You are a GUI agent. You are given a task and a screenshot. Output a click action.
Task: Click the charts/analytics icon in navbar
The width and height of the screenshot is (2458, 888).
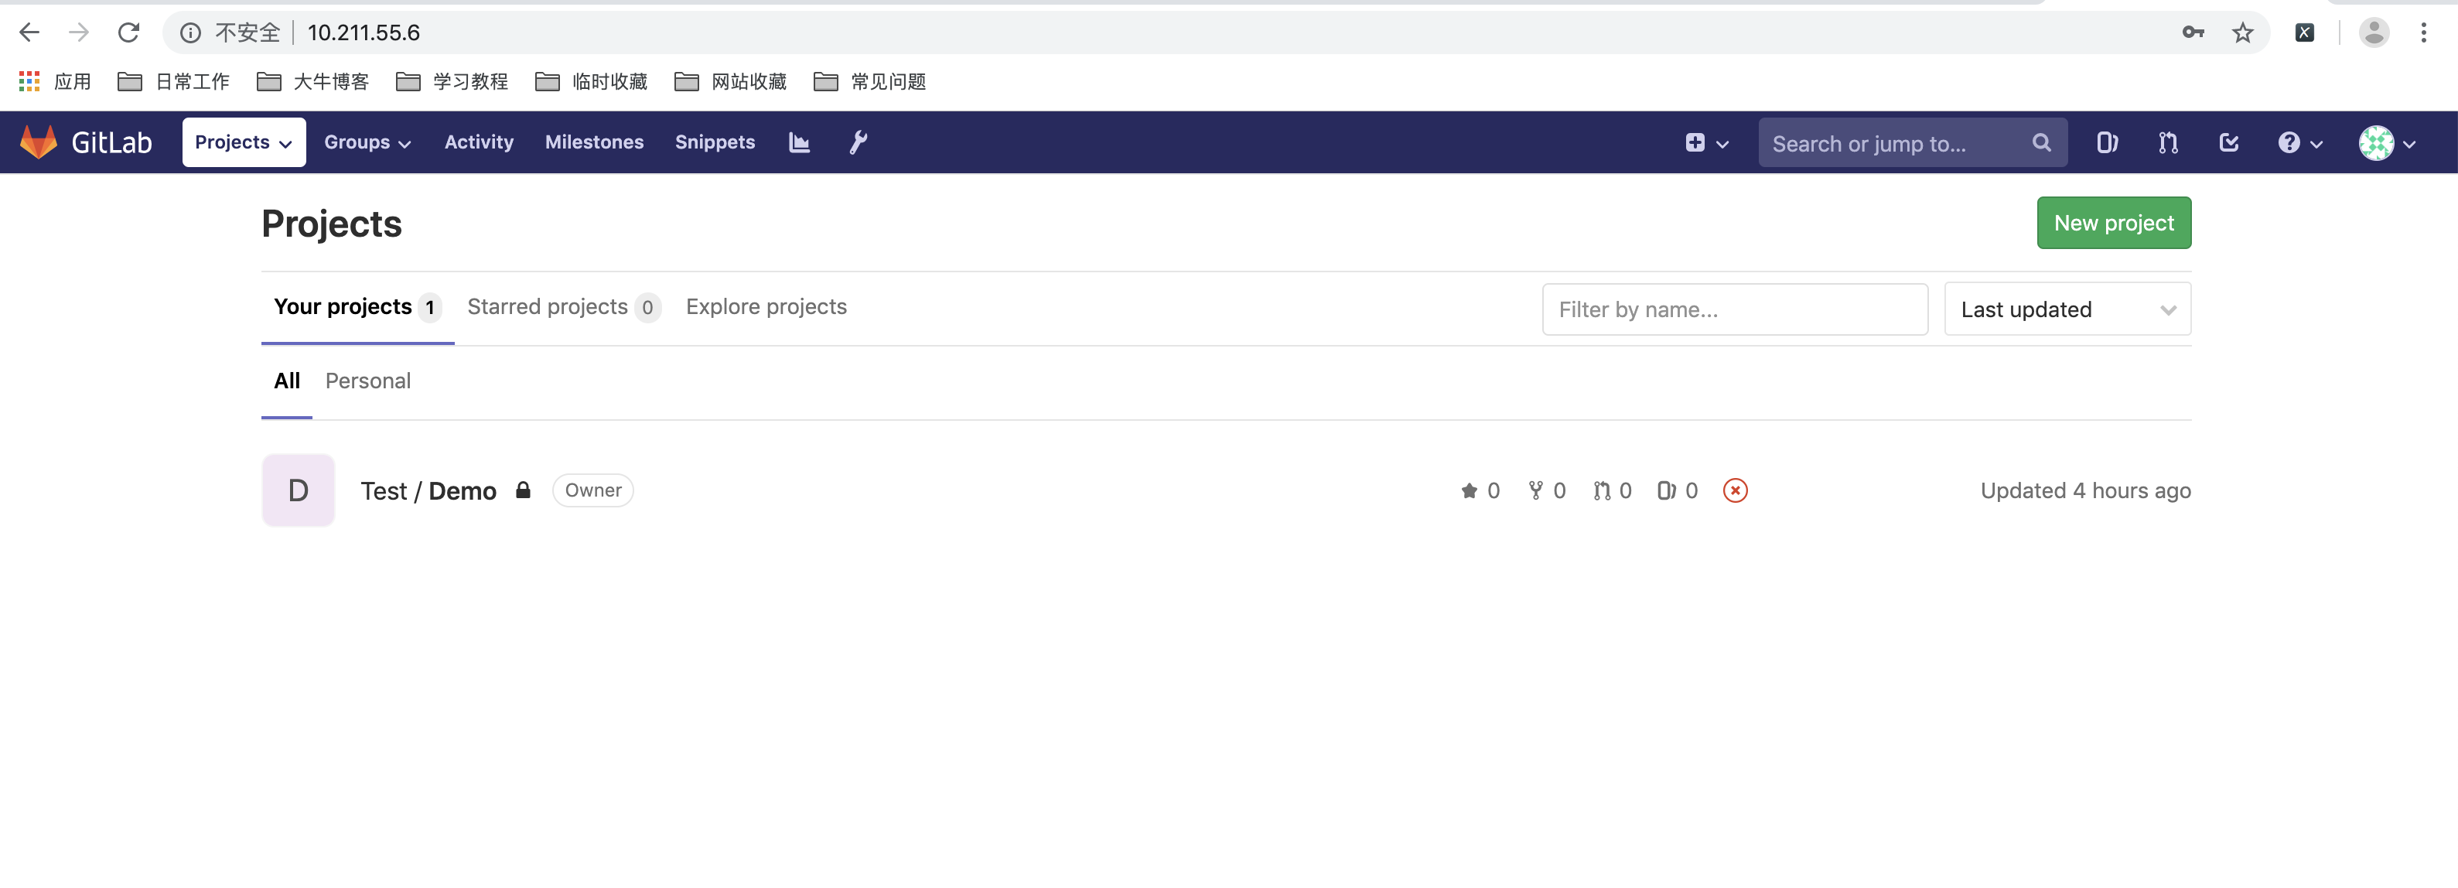click(799, 142)
